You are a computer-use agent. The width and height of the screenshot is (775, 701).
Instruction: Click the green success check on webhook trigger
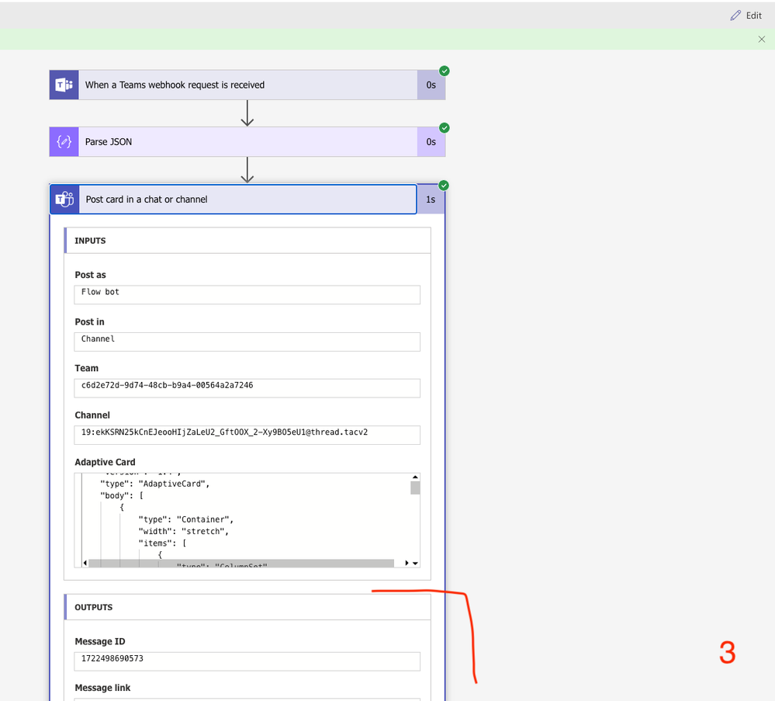444,71
